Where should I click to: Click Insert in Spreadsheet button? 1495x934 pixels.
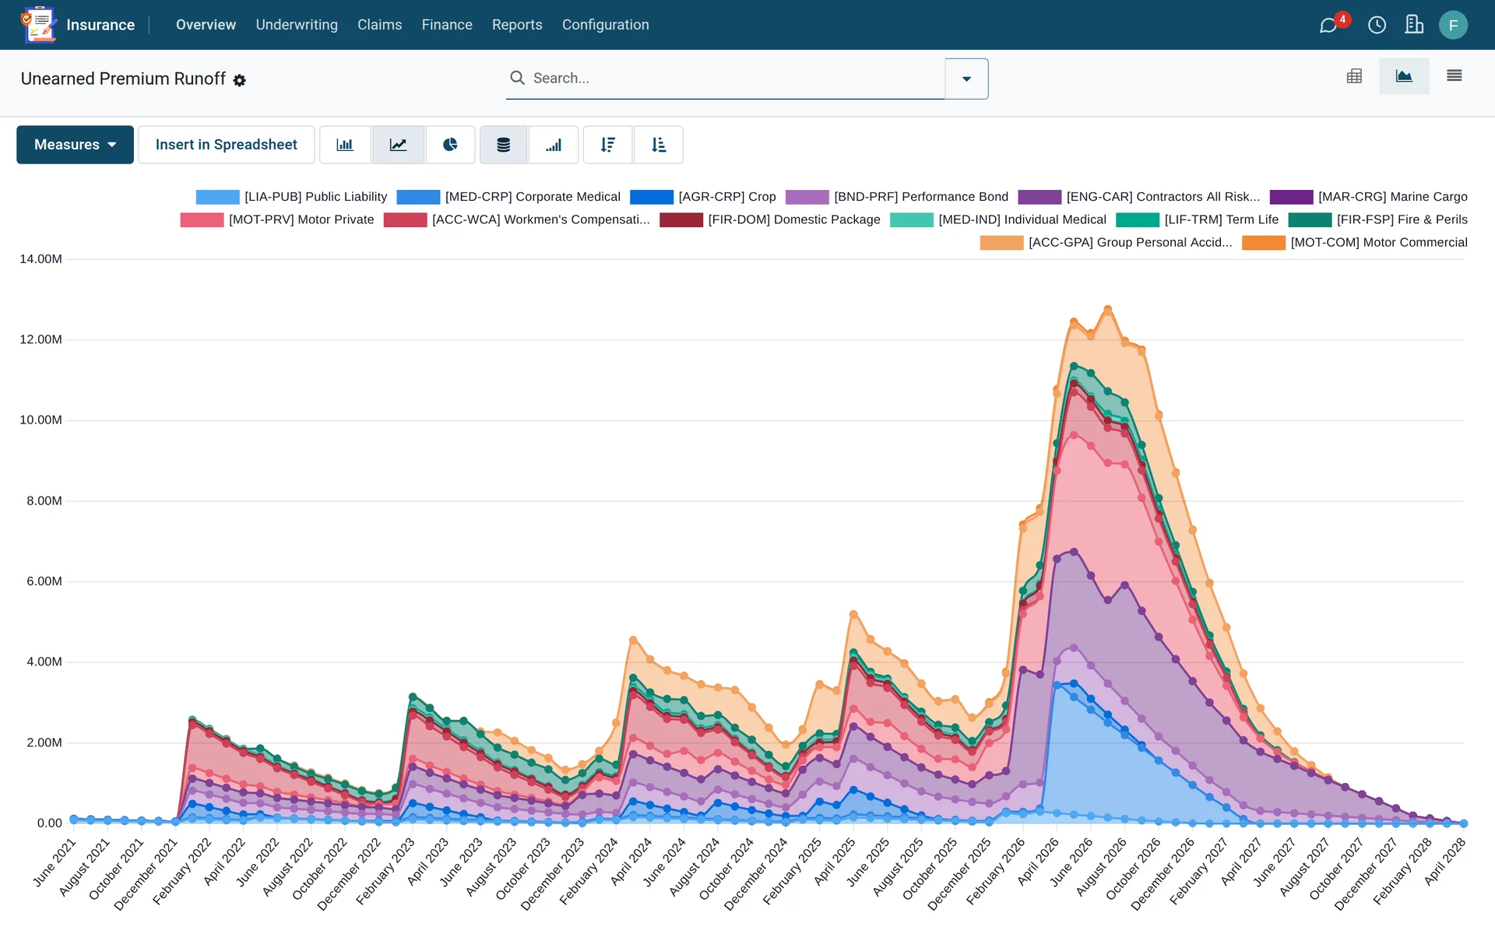[x=227, y=145]
